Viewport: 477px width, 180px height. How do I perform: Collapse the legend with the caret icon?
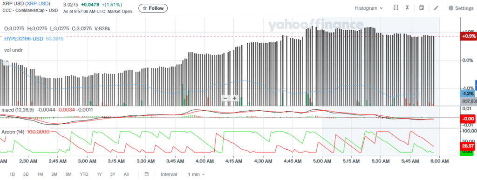coord(7,61)
